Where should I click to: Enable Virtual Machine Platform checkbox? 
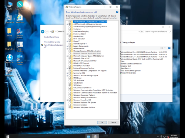click(70, 88)
